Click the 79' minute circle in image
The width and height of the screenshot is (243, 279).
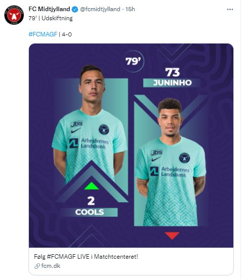click(133, 61)
